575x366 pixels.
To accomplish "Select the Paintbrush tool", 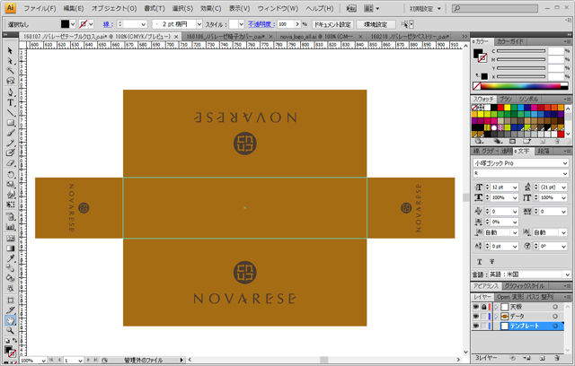I will 10,133.
